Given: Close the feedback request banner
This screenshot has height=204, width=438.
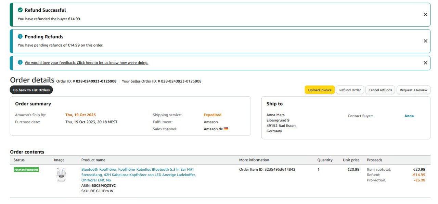Looking at the screenshot, I should (x=425, y=63).
